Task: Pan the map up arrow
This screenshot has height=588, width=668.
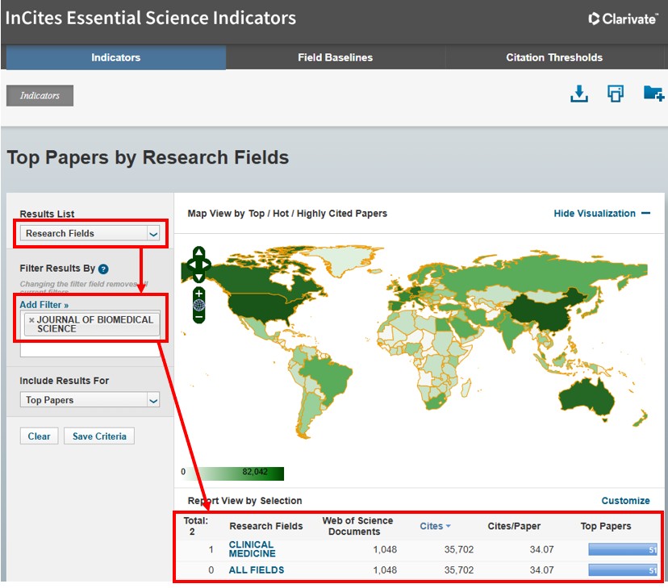Action: pos(199,252)
